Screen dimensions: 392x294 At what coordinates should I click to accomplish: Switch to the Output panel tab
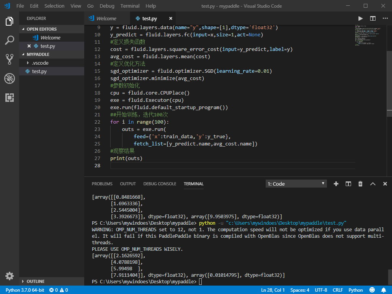(x=128, y=184)
